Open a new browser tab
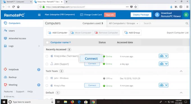The height and width of the screenshot is (104, 191). (x=67, y=2)
